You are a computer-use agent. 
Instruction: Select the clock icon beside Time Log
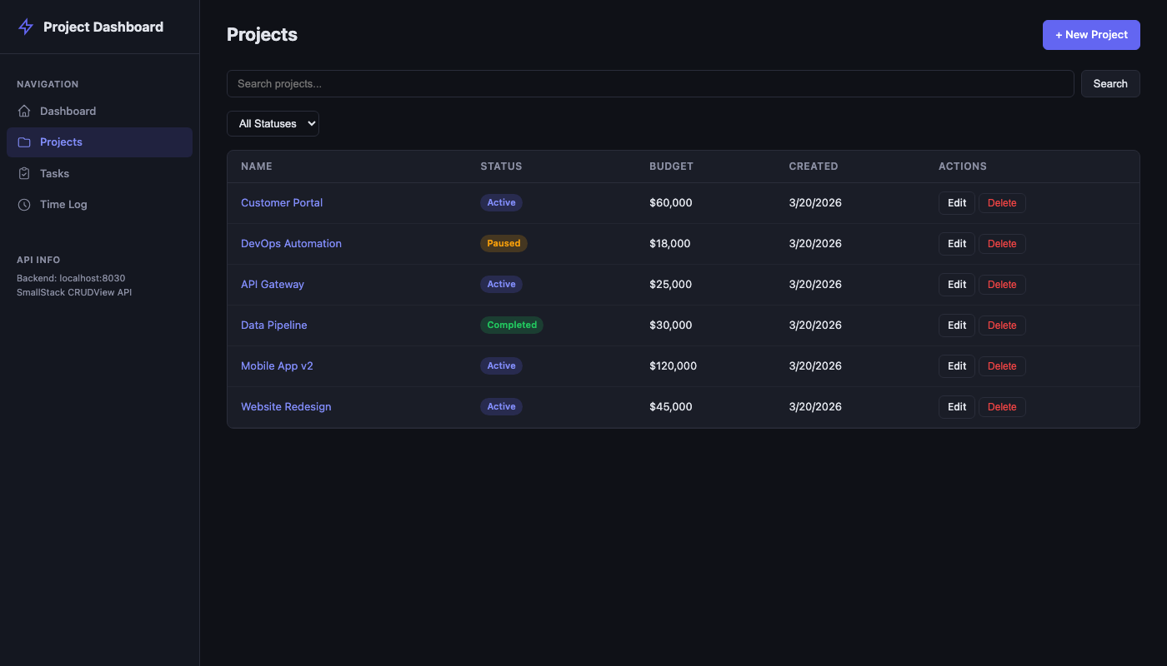tap(24, 204)
